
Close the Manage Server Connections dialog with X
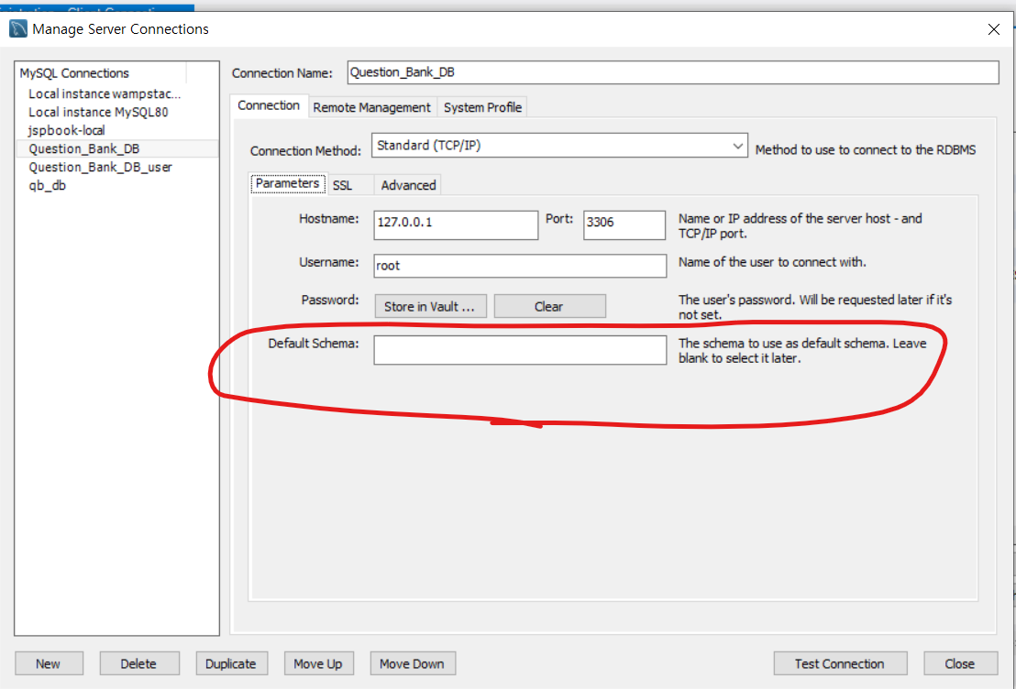(x=993, y=29)
